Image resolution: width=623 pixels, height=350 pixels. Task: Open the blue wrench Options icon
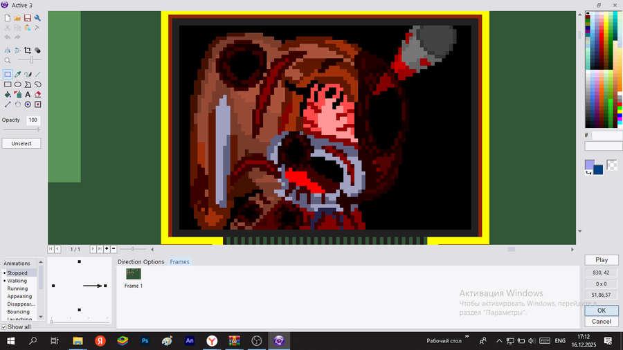click(x=37, y=18)
